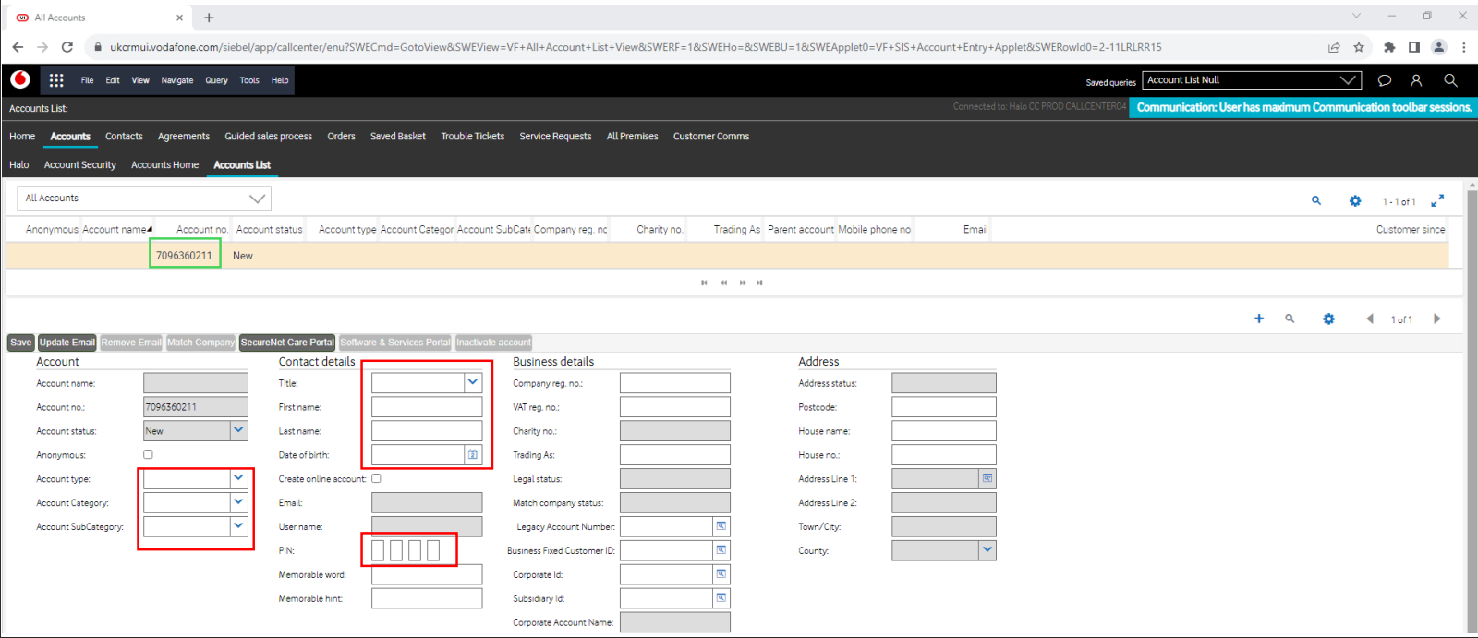Open the Query menu
The height and width of the screenshot is (638, 1478).
click(x=216, y=80)
